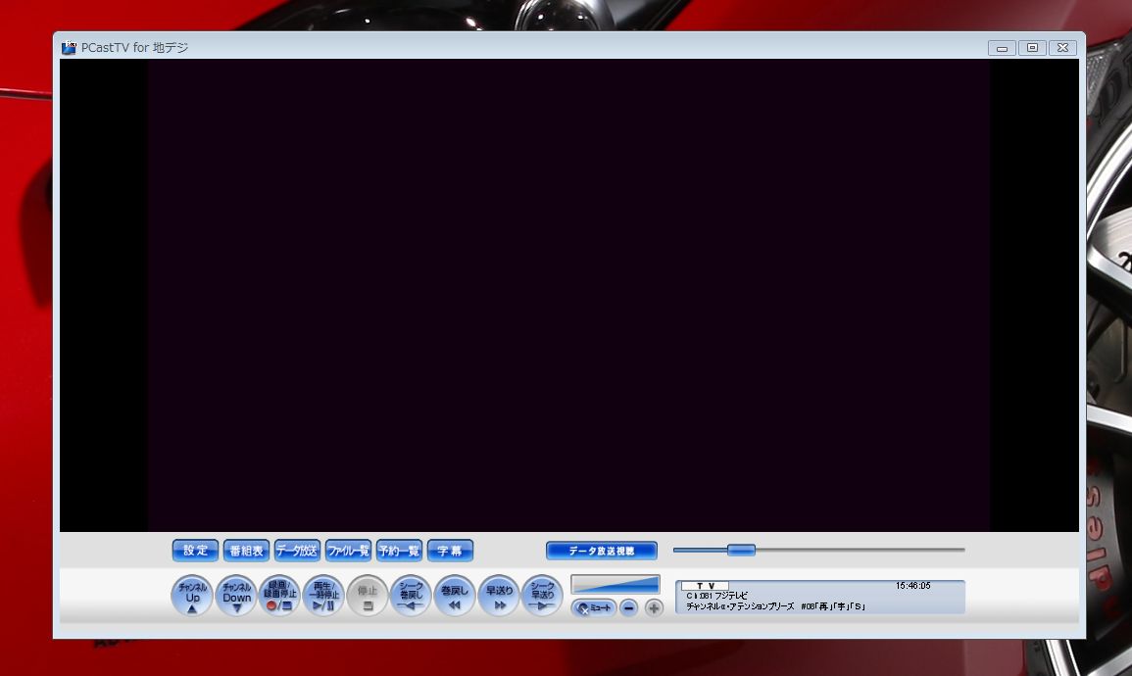Close the PCastTV window
This screenshot has height=676, width=1132.
click(x=1062, y=48)
